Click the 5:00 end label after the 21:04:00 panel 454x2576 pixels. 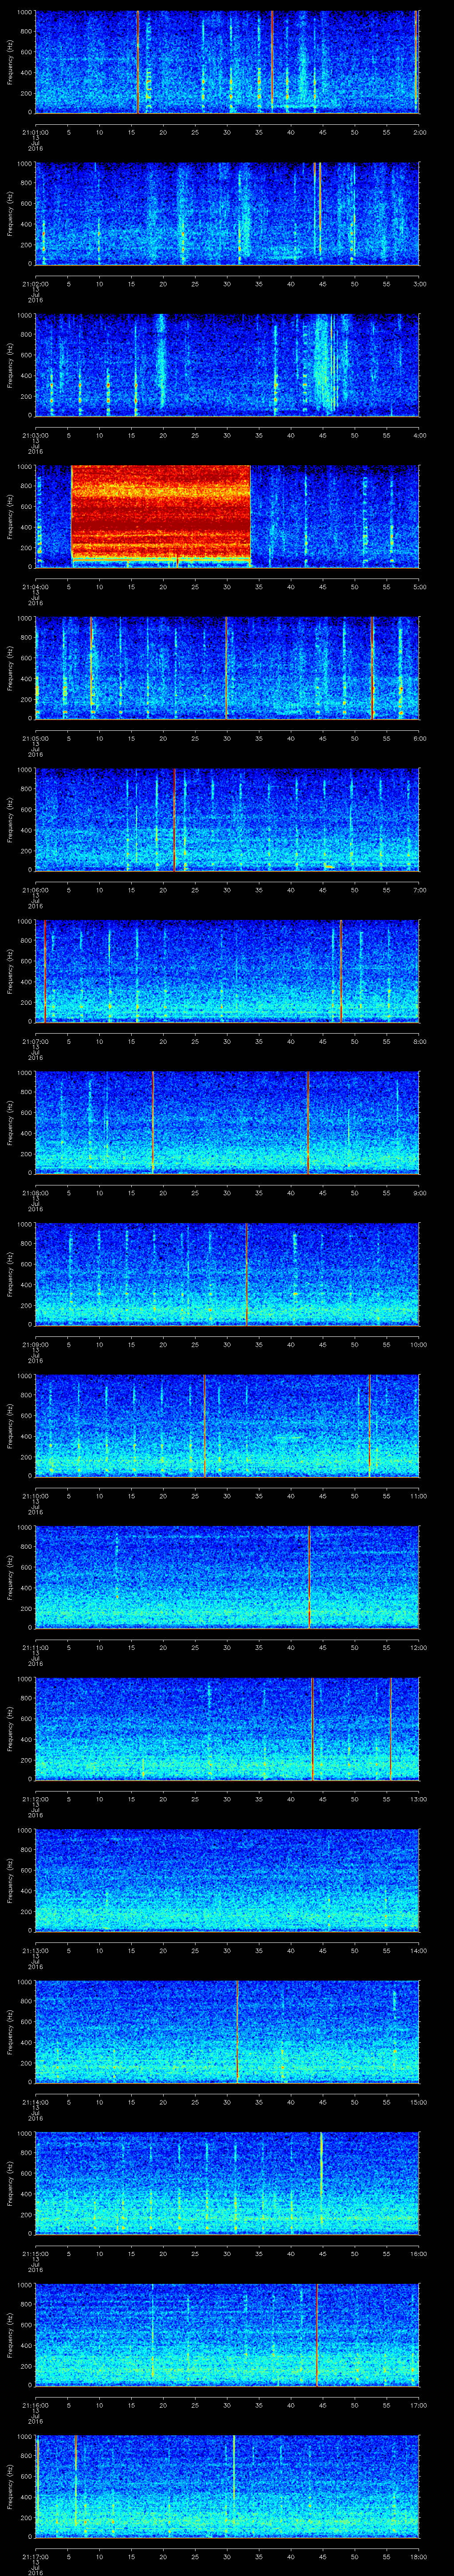419,587
